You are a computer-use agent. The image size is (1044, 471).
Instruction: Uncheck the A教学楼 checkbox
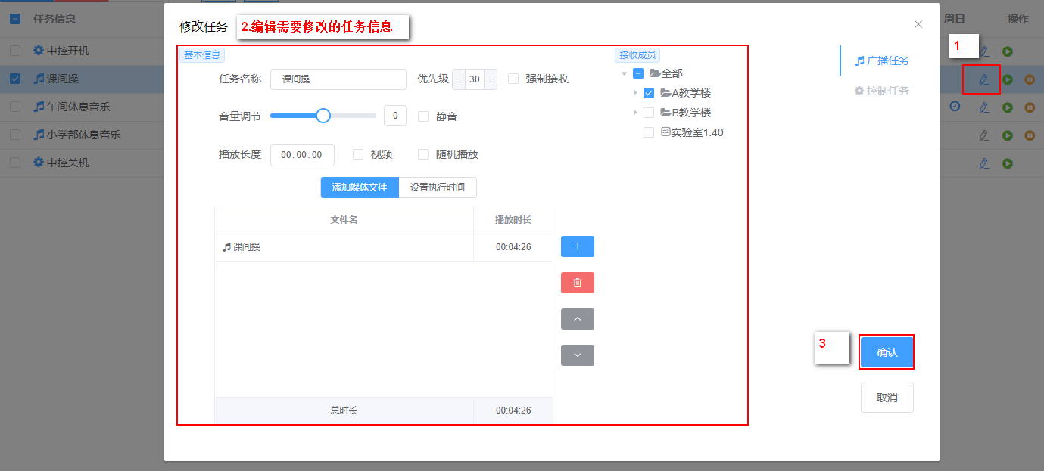click(x=649, y=93)
